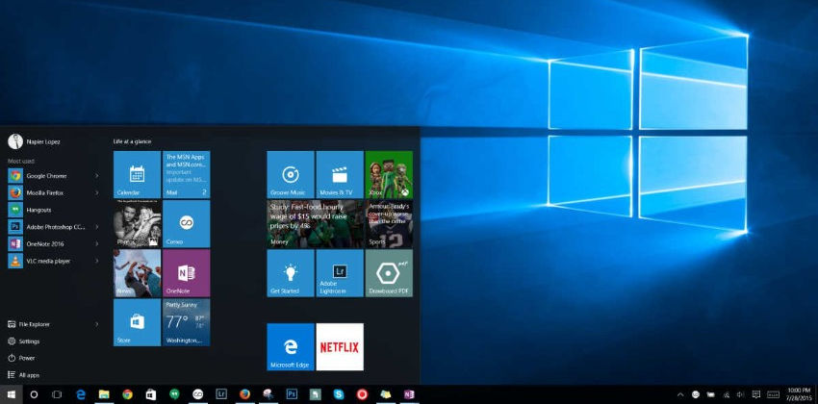
Task: Open the Mail live tile
Action: (x=187, y=175)
